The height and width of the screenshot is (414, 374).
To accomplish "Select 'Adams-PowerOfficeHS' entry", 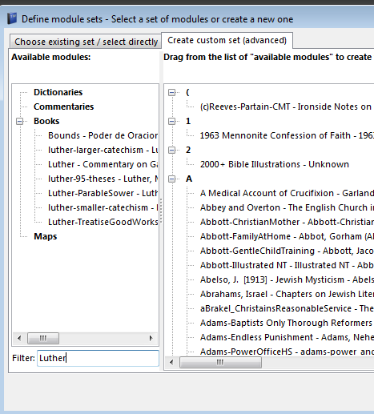I will tap(287, 352).
